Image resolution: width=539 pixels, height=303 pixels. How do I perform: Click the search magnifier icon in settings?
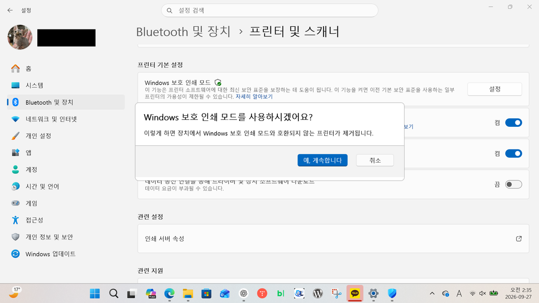[x=169, y=11]
